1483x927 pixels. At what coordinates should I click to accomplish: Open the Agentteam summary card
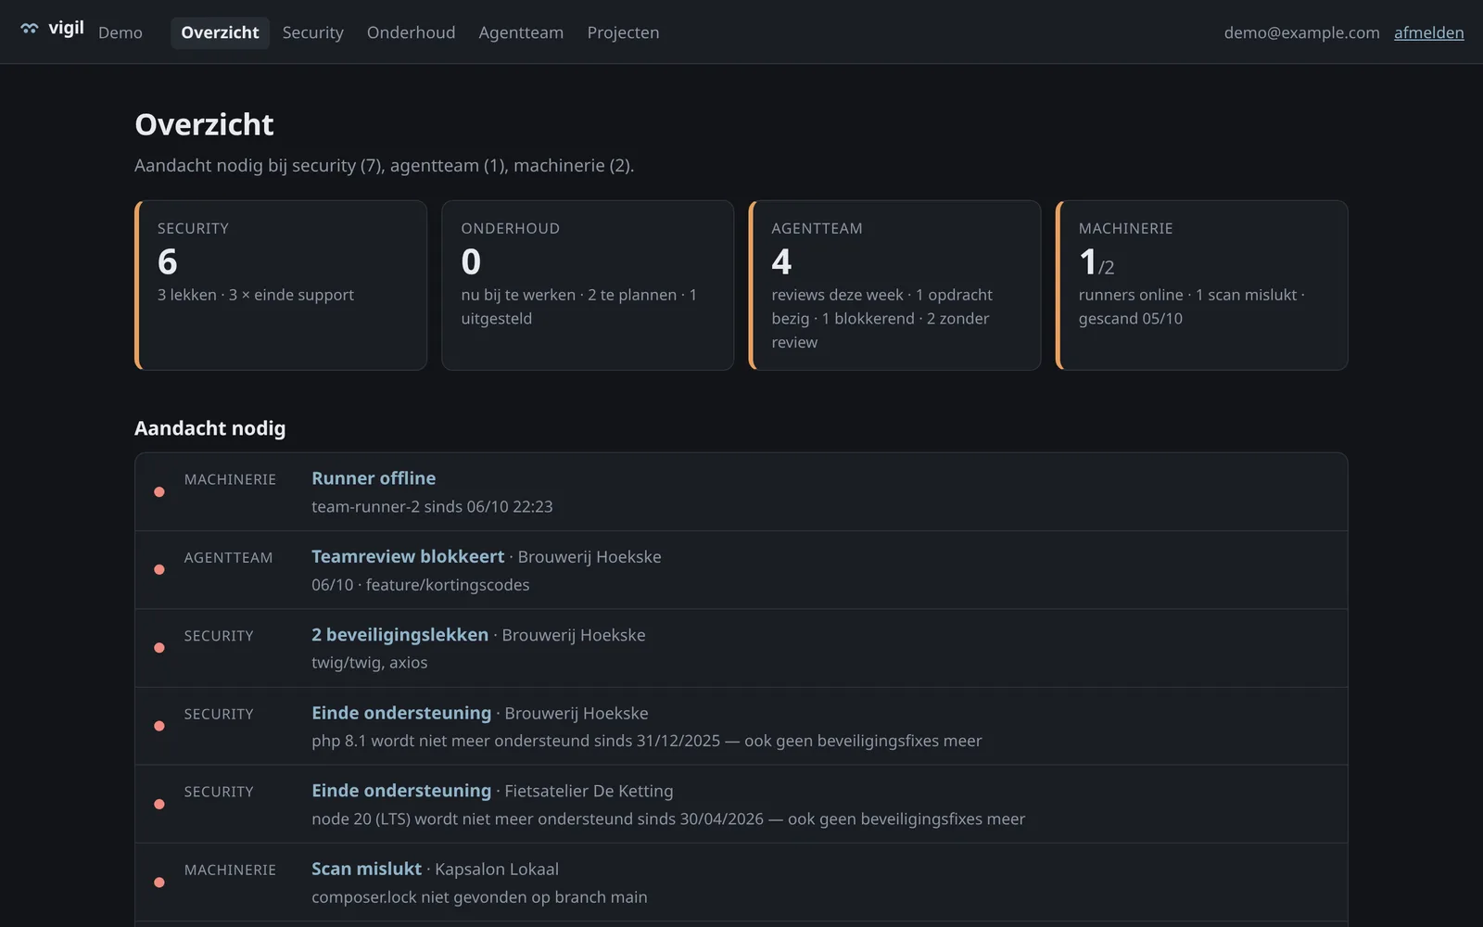[x=894, y=286]
